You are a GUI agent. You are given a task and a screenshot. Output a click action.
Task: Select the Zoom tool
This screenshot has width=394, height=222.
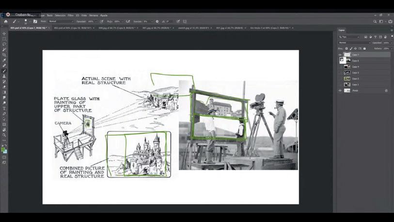coord(4,135)
